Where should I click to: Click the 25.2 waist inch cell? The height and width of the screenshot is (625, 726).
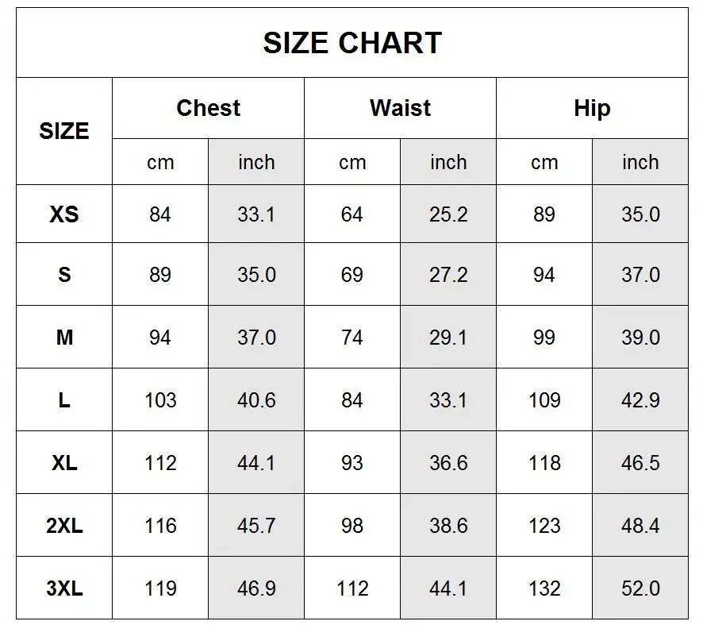(448, 214)
